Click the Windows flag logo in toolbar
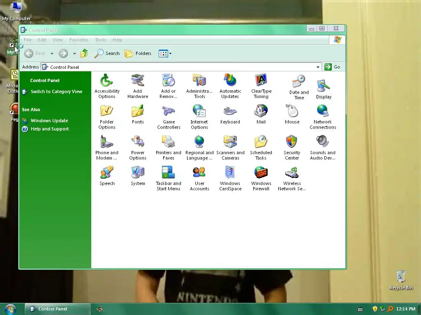The height and width of the screenshot is (315, 421). point(338,40)
